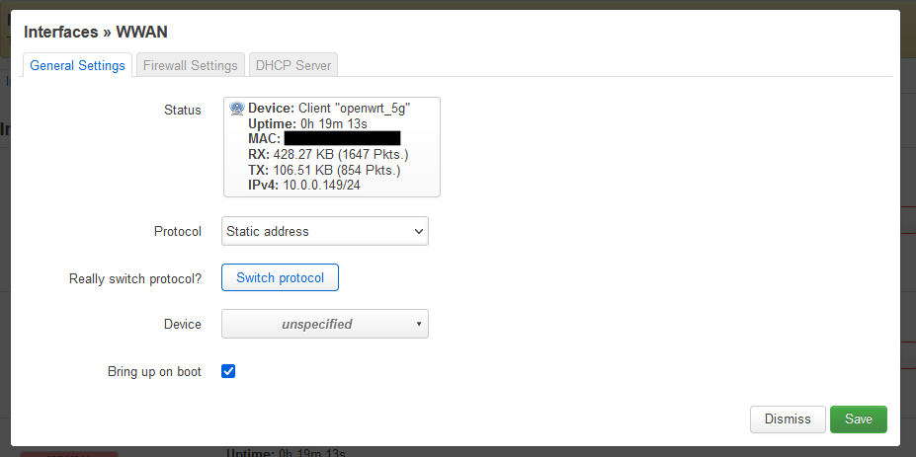This screenshot has height=457, width=916.
Task: Go to the DHCP Server tab
Action: [293, 65]
